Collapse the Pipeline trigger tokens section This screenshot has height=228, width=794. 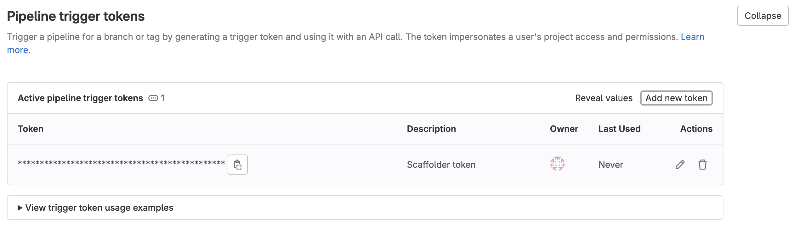(x=763, y=16)
